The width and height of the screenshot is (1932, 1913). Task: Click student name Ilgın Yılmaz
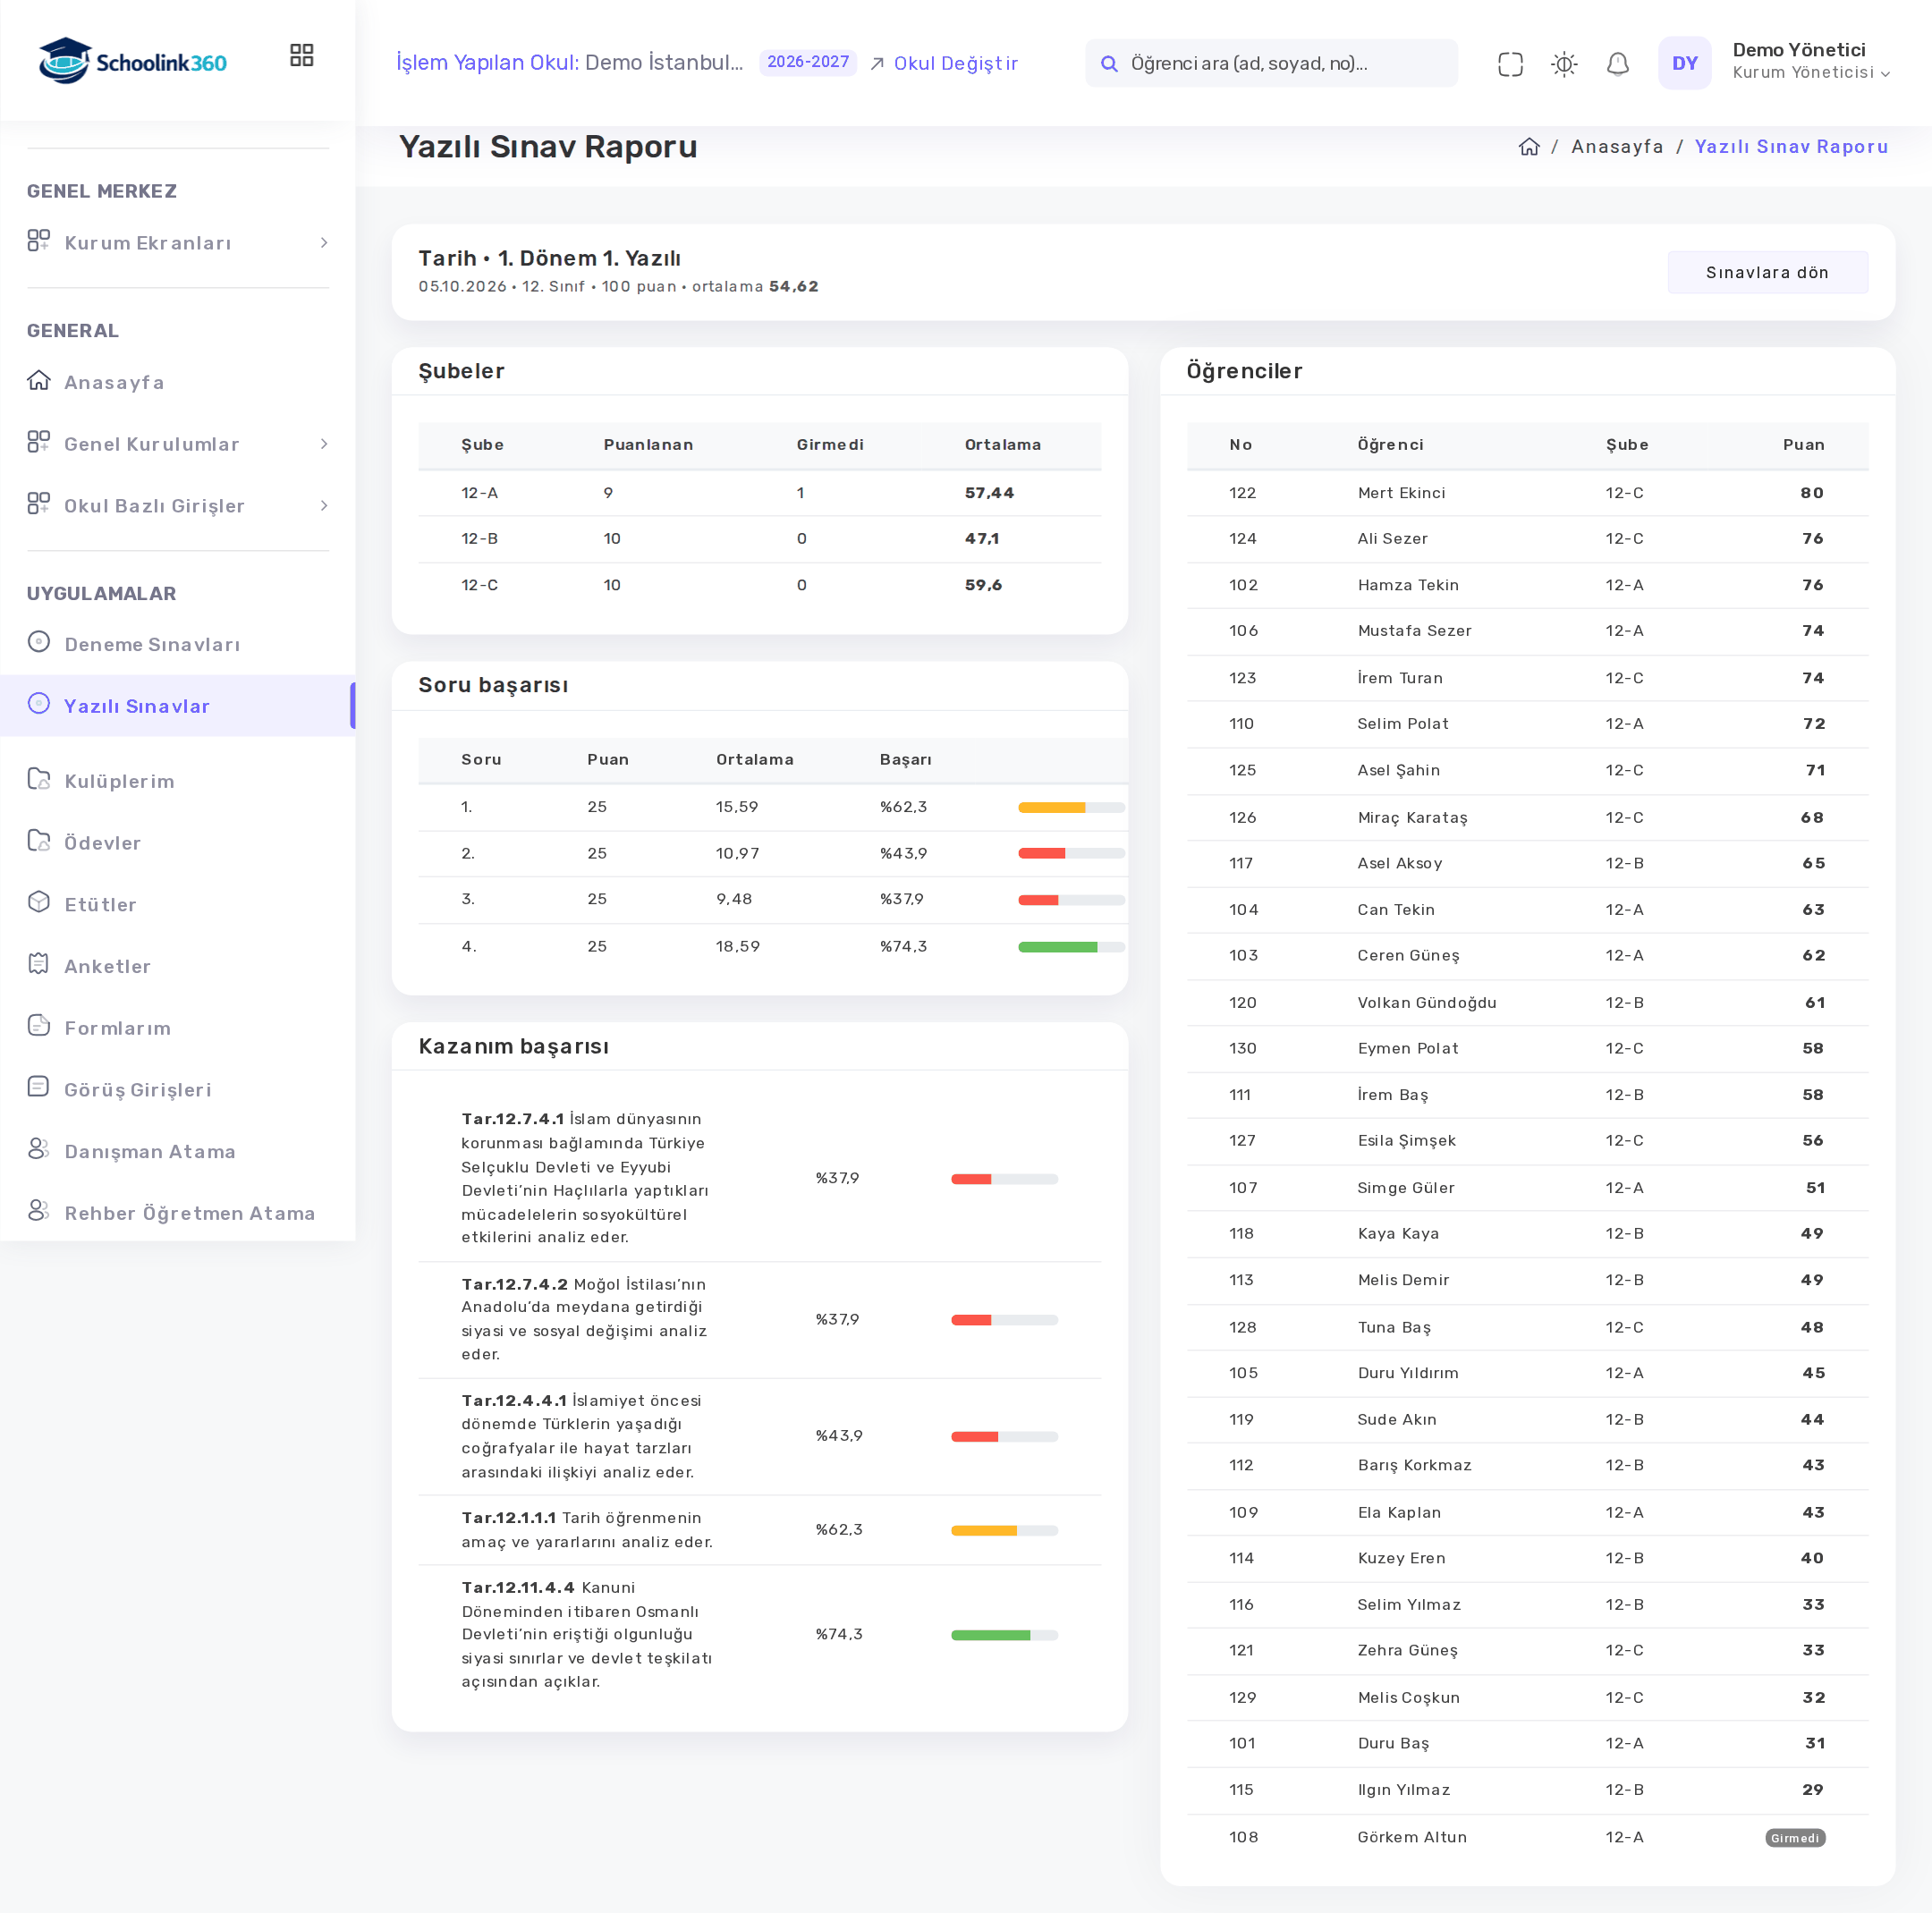(1403, 1790)
